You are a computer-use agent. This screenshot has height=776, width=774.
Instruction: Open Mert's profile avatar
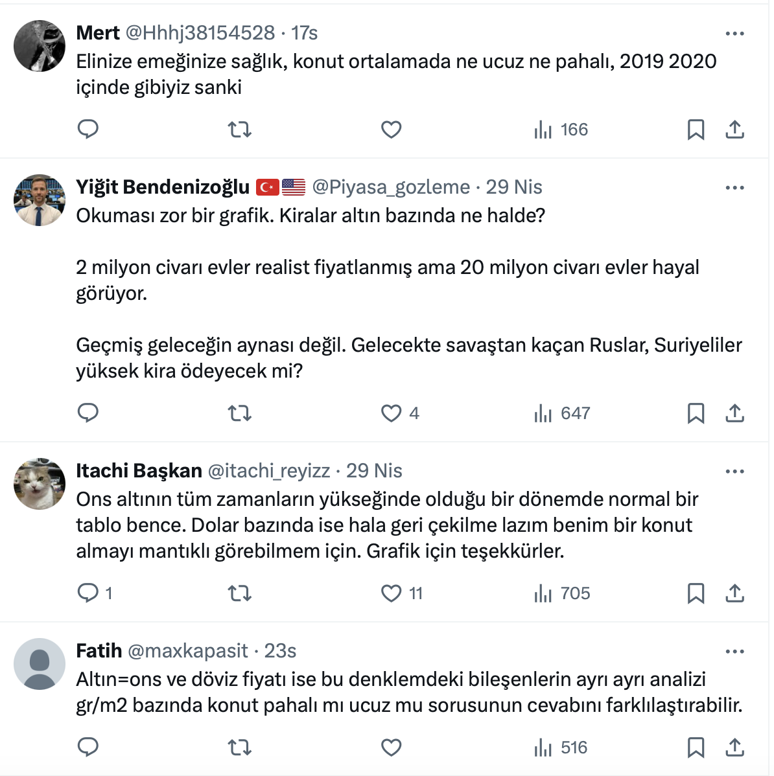40,45
